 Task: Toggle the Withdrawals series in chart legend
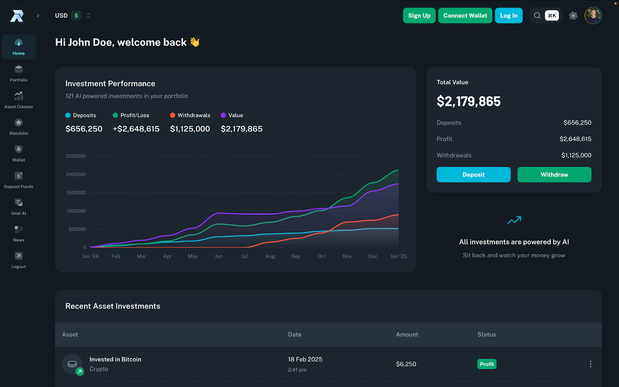190,115
